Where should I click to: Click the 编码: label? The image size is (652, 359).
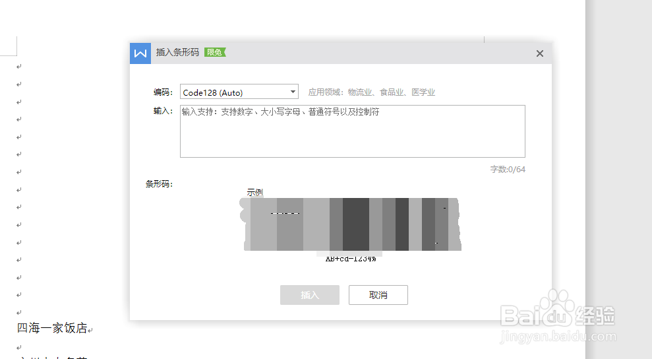point(163,92)
